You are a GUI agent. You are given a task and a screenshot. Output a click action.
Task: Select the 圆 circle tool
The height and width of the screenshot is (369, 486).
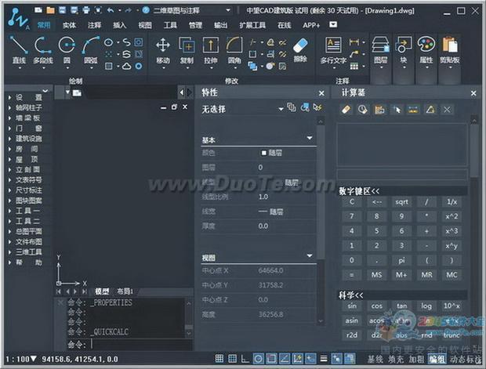point(67,49)
